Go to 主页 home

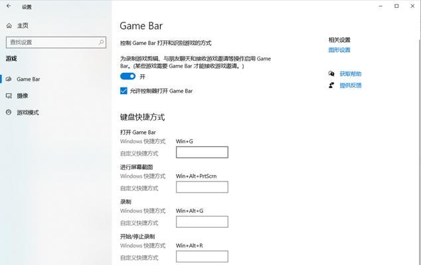[23, 26]
